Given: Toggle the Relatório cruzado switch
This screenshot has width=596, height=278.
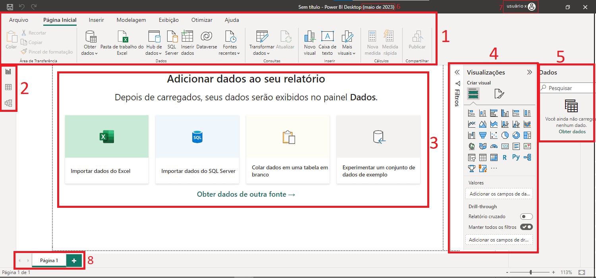Looking at the screenshot, I should point(527,217).
